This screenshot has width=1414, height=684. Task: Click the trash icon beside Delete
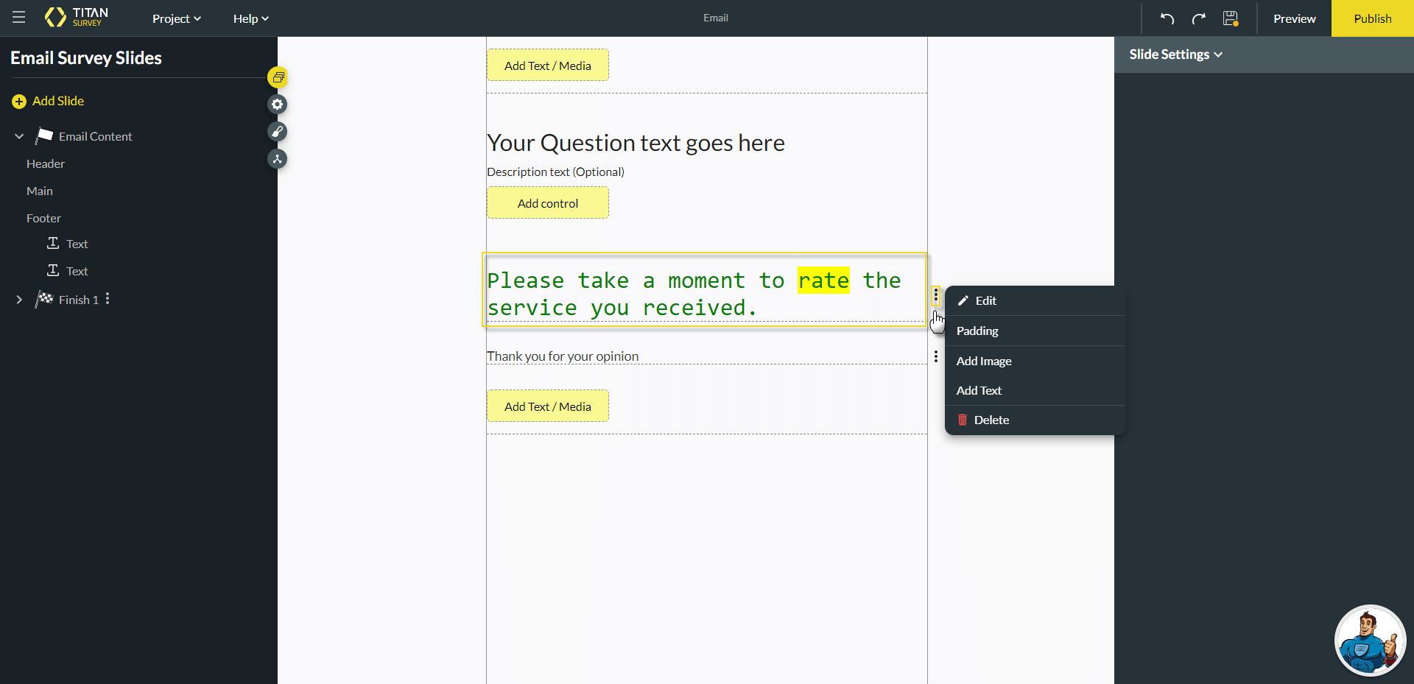click(963, 420)
